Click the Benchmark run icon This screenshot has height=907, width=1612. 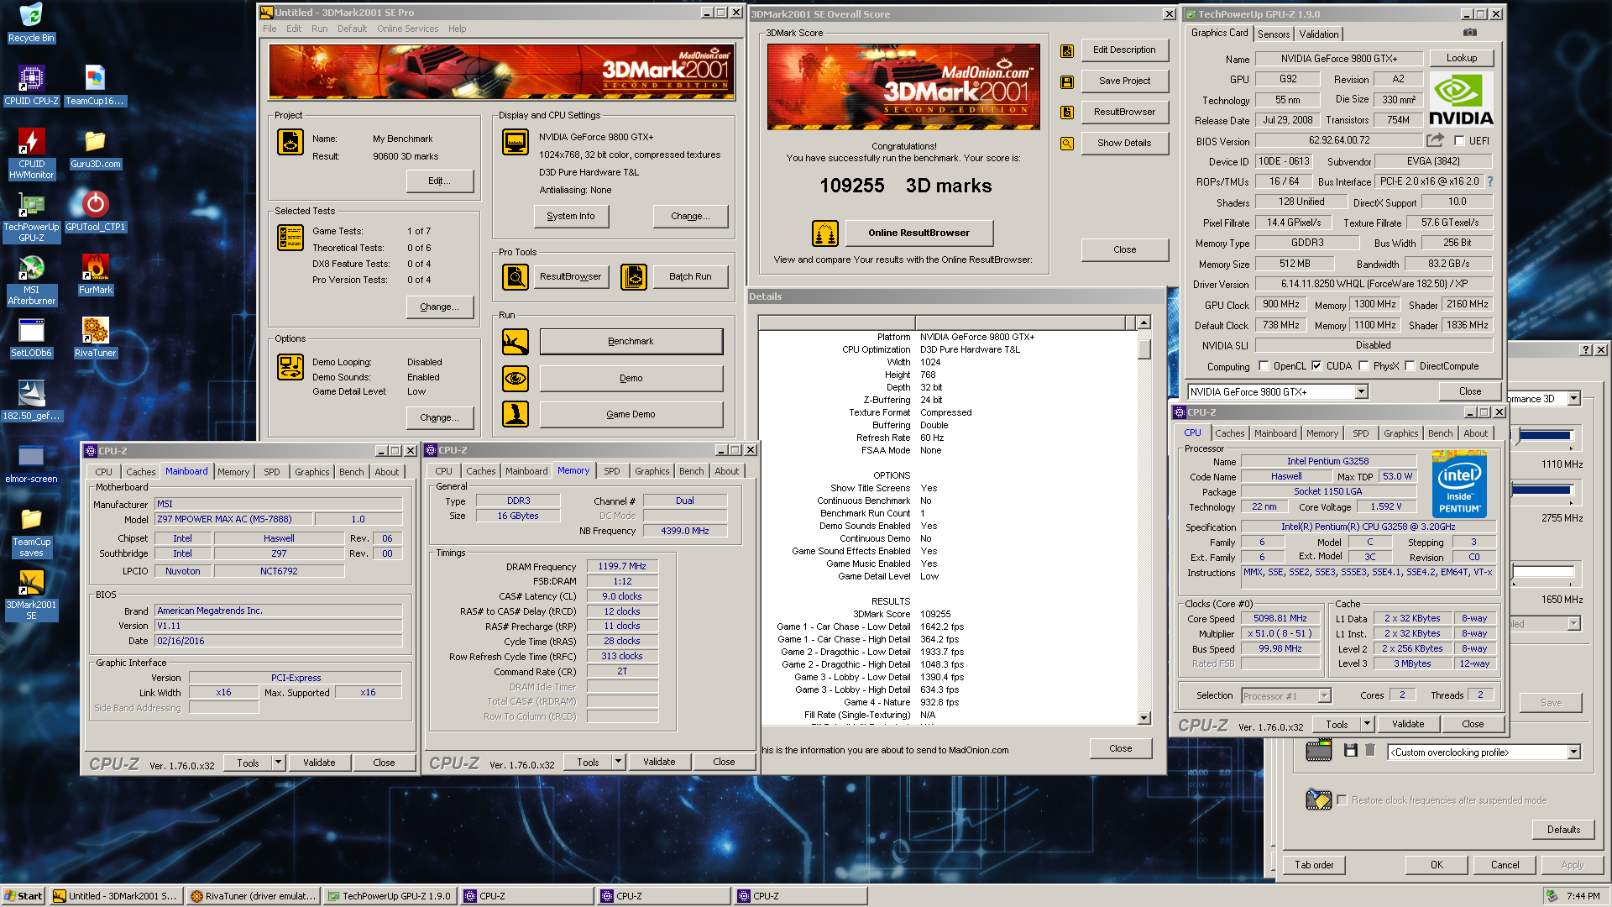(516, 342)
